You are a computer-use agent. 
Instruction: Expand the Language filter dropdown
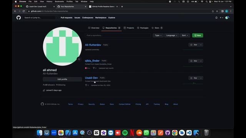171,35
